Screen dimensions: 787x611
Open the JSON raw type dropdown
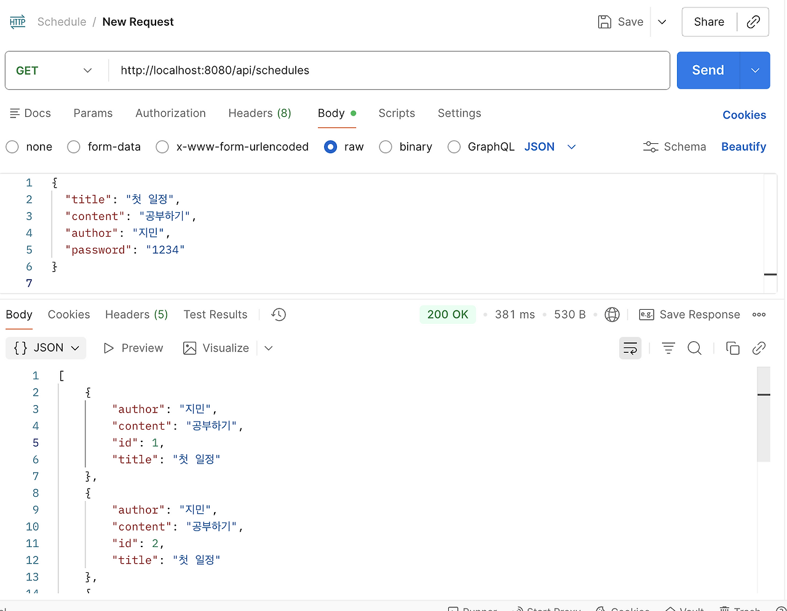(550, 147)
